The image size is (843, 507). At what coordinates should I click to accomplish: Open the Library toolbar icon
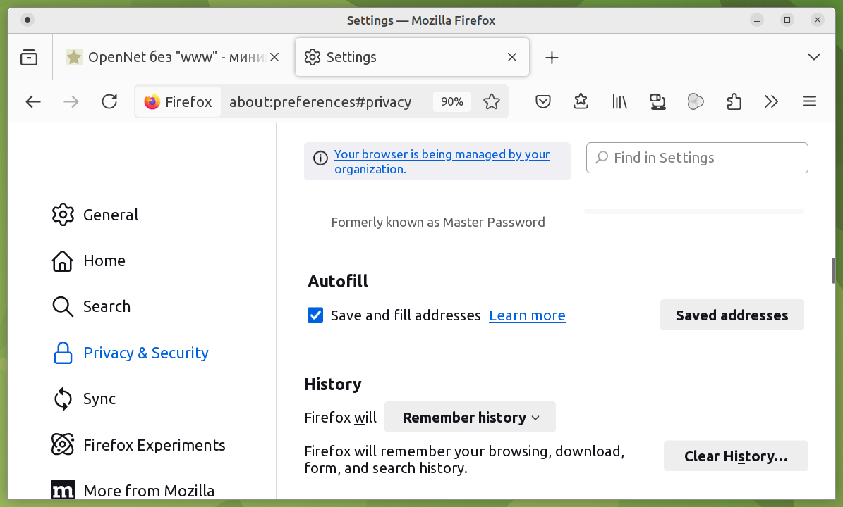[x=619, y=102]
